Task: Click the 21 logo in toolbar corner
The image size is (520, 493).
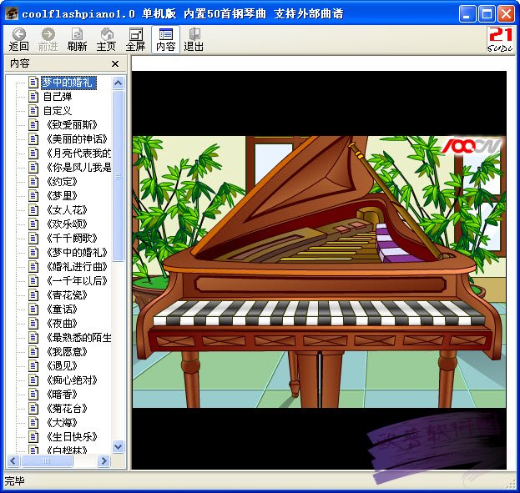Action: [x=500, y=39]
